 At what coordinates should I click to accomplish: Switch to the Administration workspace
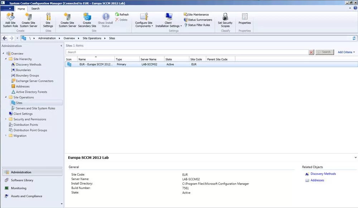(x=32, y=172)
